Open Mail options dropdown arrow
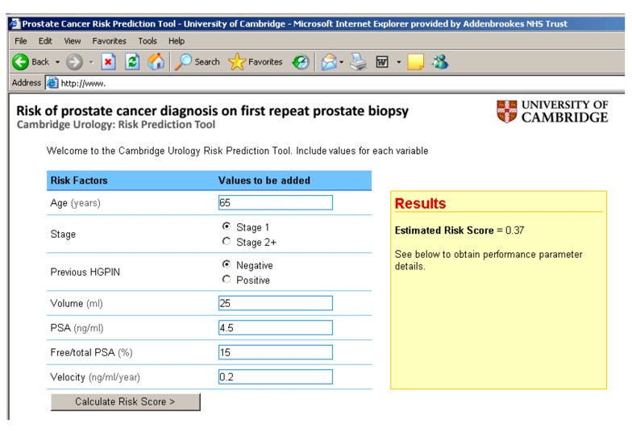Image resolution: width=632 pixels, height=432 pixels. tap(342, 62)
